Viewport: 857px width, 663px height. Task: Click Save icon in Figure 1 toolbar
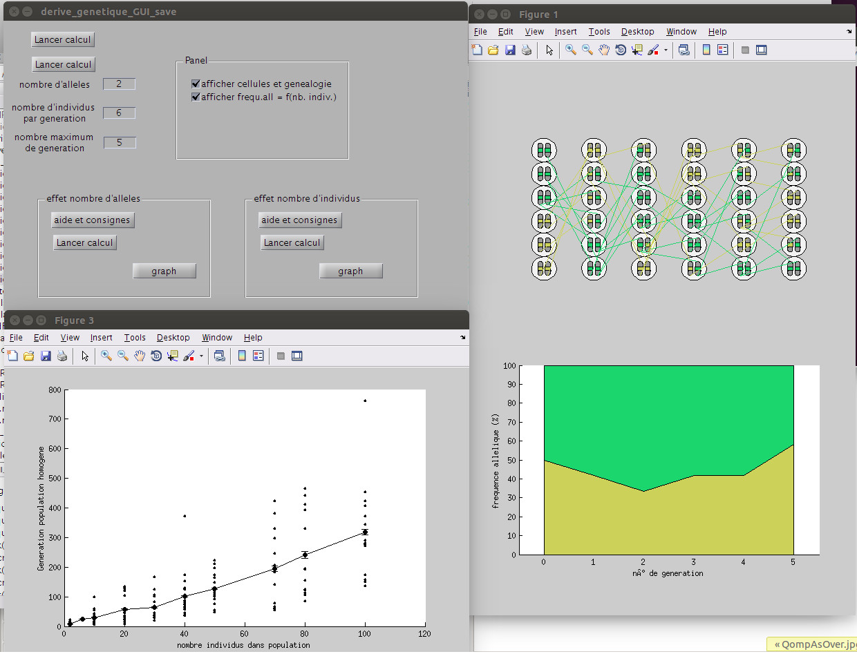pos(510,50)
